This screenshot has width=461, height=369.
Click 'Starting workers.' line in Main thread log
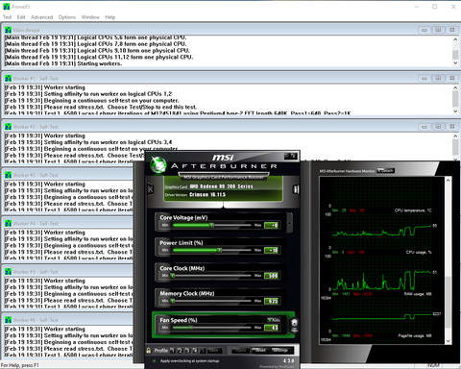(x=100, y=63)
